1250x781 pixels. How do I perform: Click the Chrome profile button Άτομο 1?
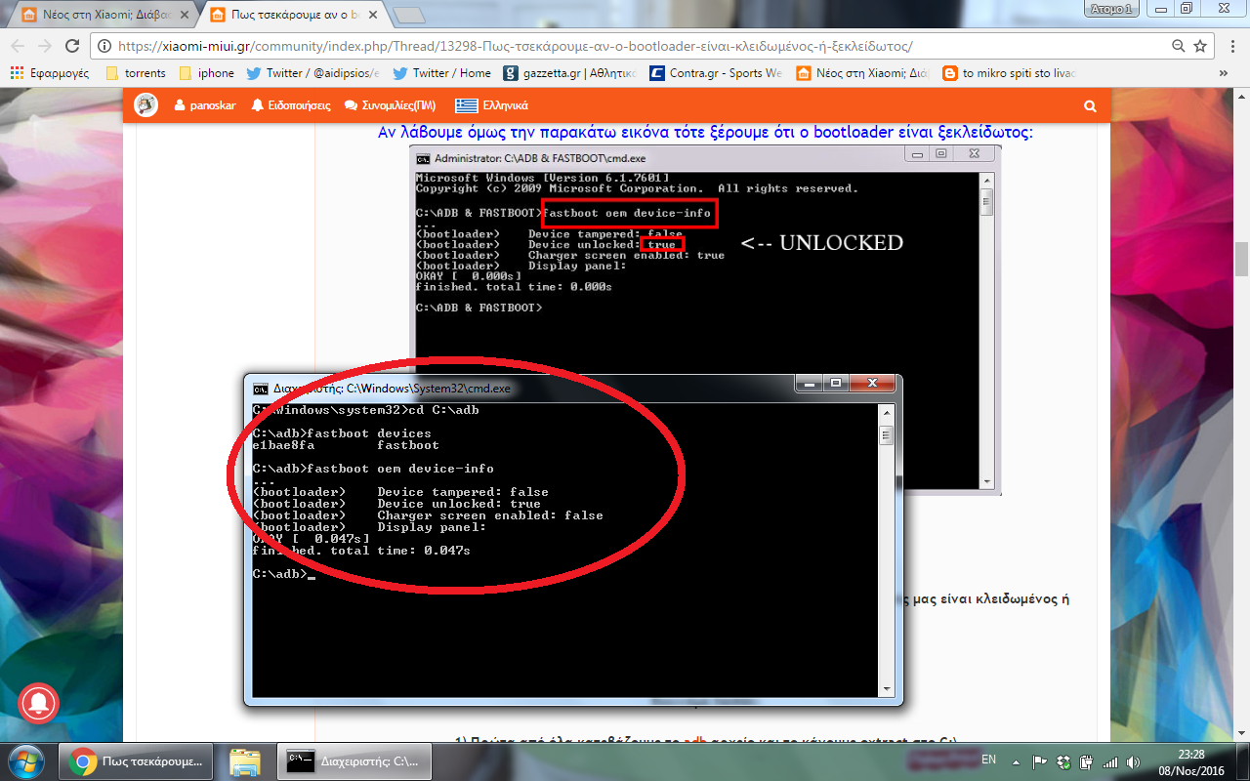pyautogui.click(x=1111, y=9)
